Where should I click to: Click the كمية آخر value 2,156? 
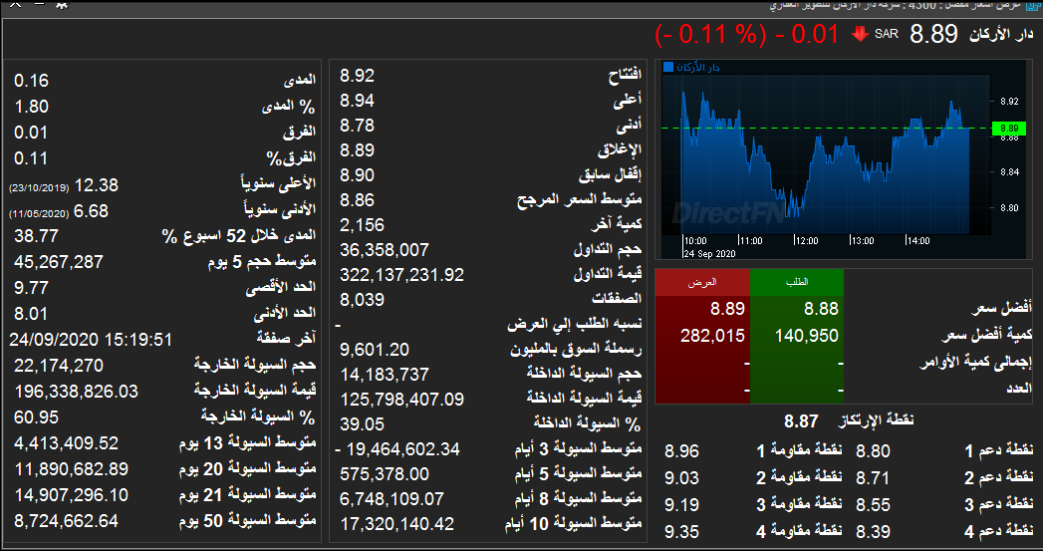pyautogui.click(x=362, y=225)
